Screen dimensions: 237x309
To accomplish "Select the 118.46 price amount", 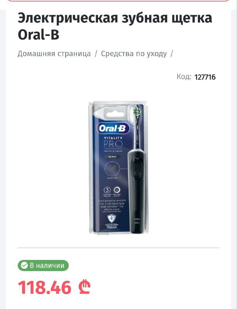I will pos(44,287).
